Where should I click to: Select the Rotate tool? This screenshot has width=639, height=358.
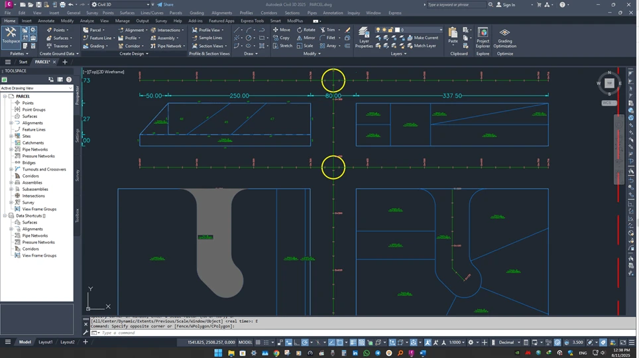pyautogui.click(x=306, y=30)
